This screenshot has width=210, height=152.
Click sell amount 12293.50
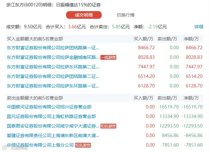click(169, 126)
